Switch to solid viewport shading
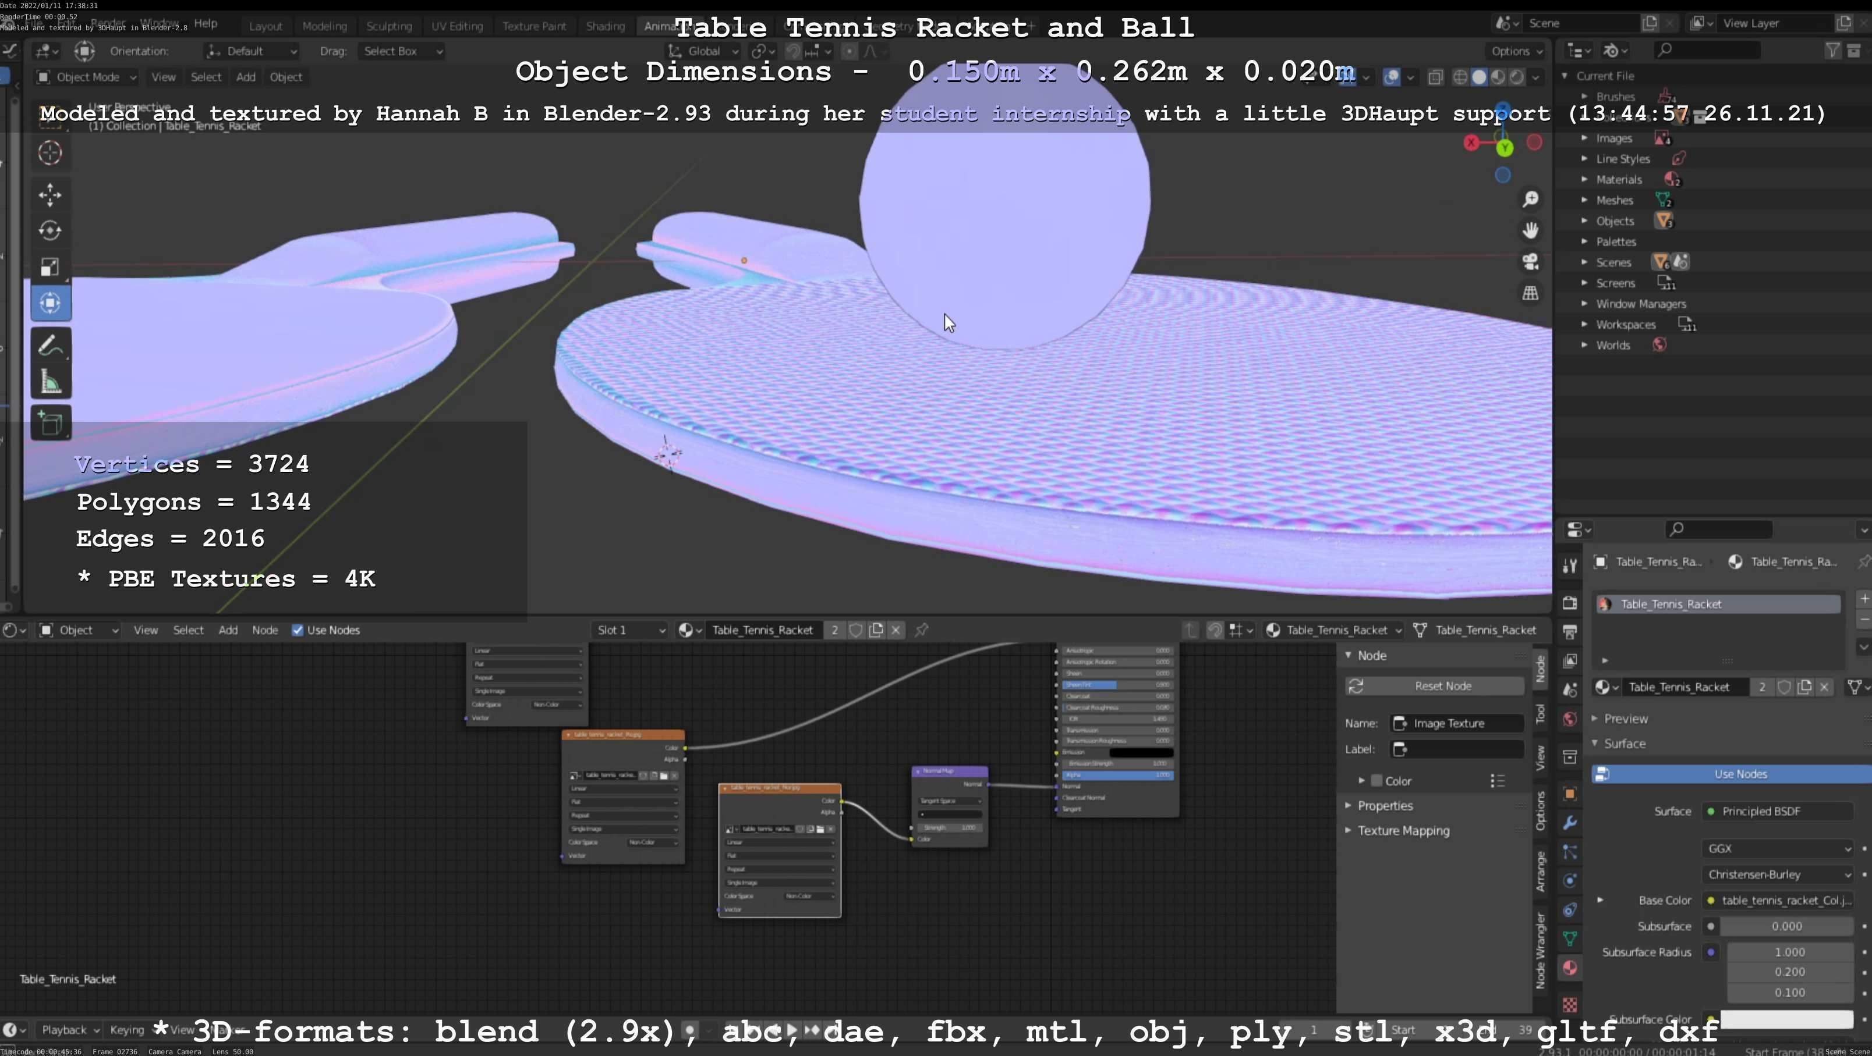This screenshot has width=1872, height=1056. tap(1479, 77)
